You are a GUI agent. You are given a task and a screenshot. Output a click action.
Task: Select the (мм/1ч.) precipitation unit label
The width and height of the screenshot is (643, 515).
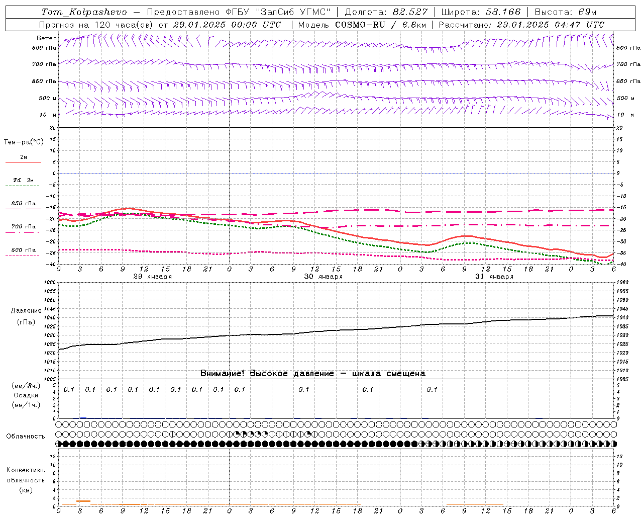(x=26, y=405)
